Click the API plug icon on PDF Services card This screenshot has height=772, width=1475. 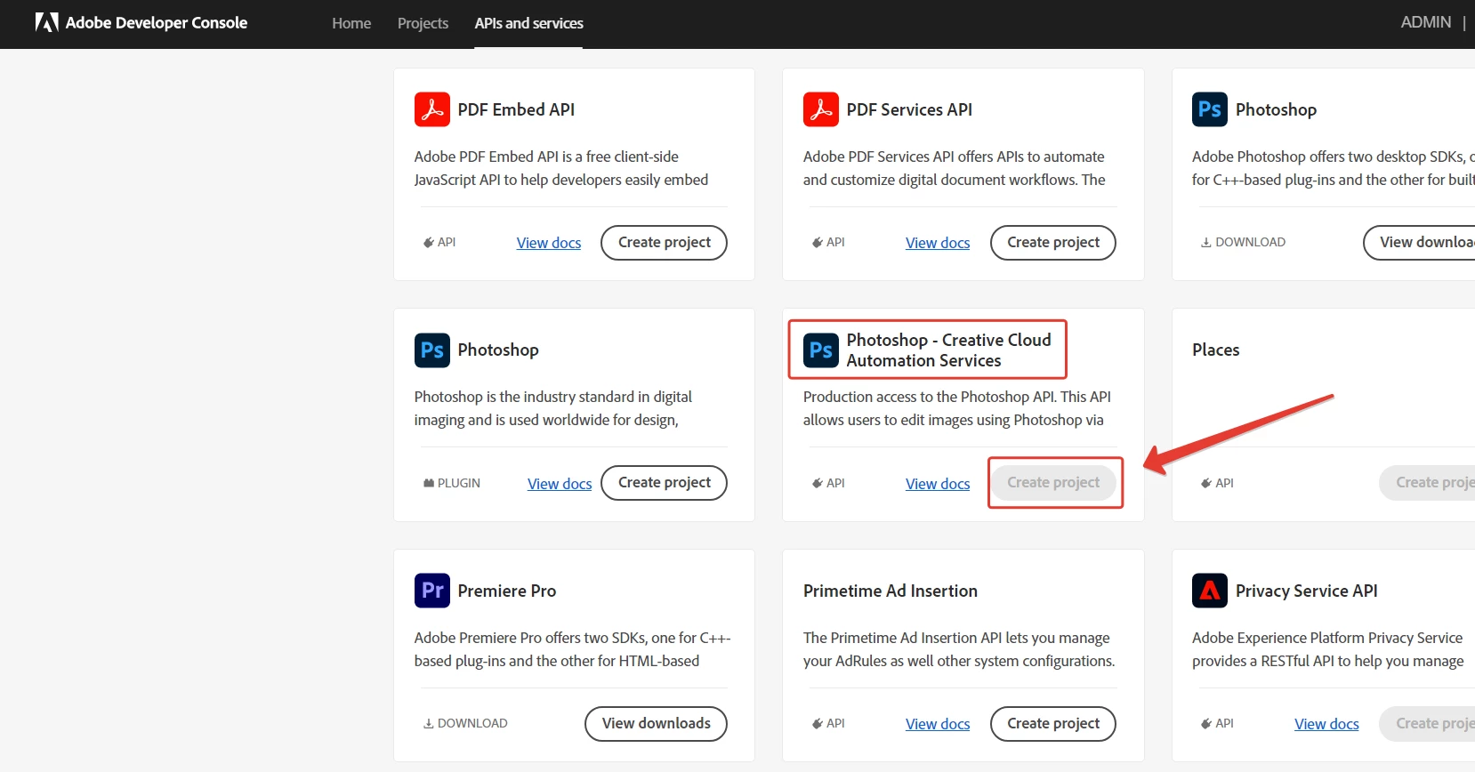click(x=818, y=242)
